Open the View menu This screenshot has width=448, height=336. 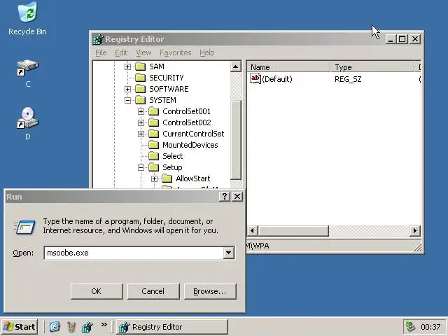[143, 52]
